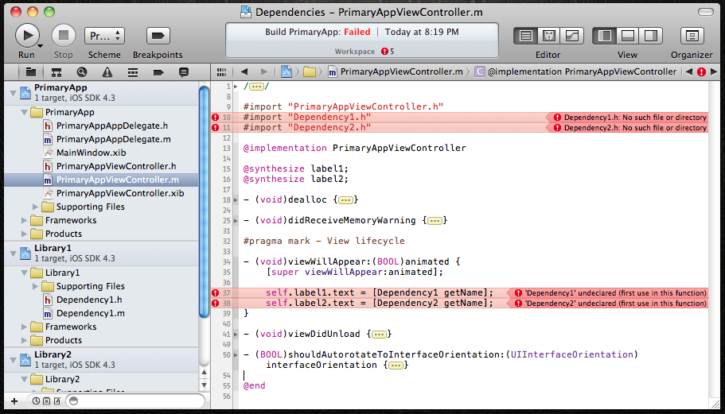Unfold the viewDidUnload method ellipsis
The image size is (725, 414).
(x=379, y=335)
